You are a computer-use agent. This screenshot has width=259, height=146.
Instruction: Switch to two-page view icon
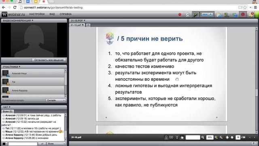[x=171, y=137]
